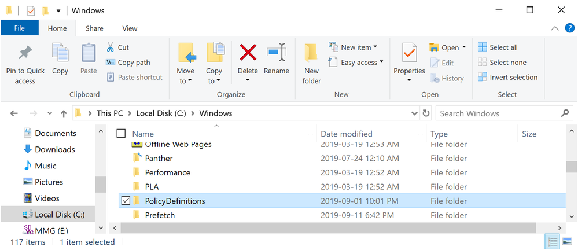
Task: Open address bar history dropdown
Action: tap(414, 113)
